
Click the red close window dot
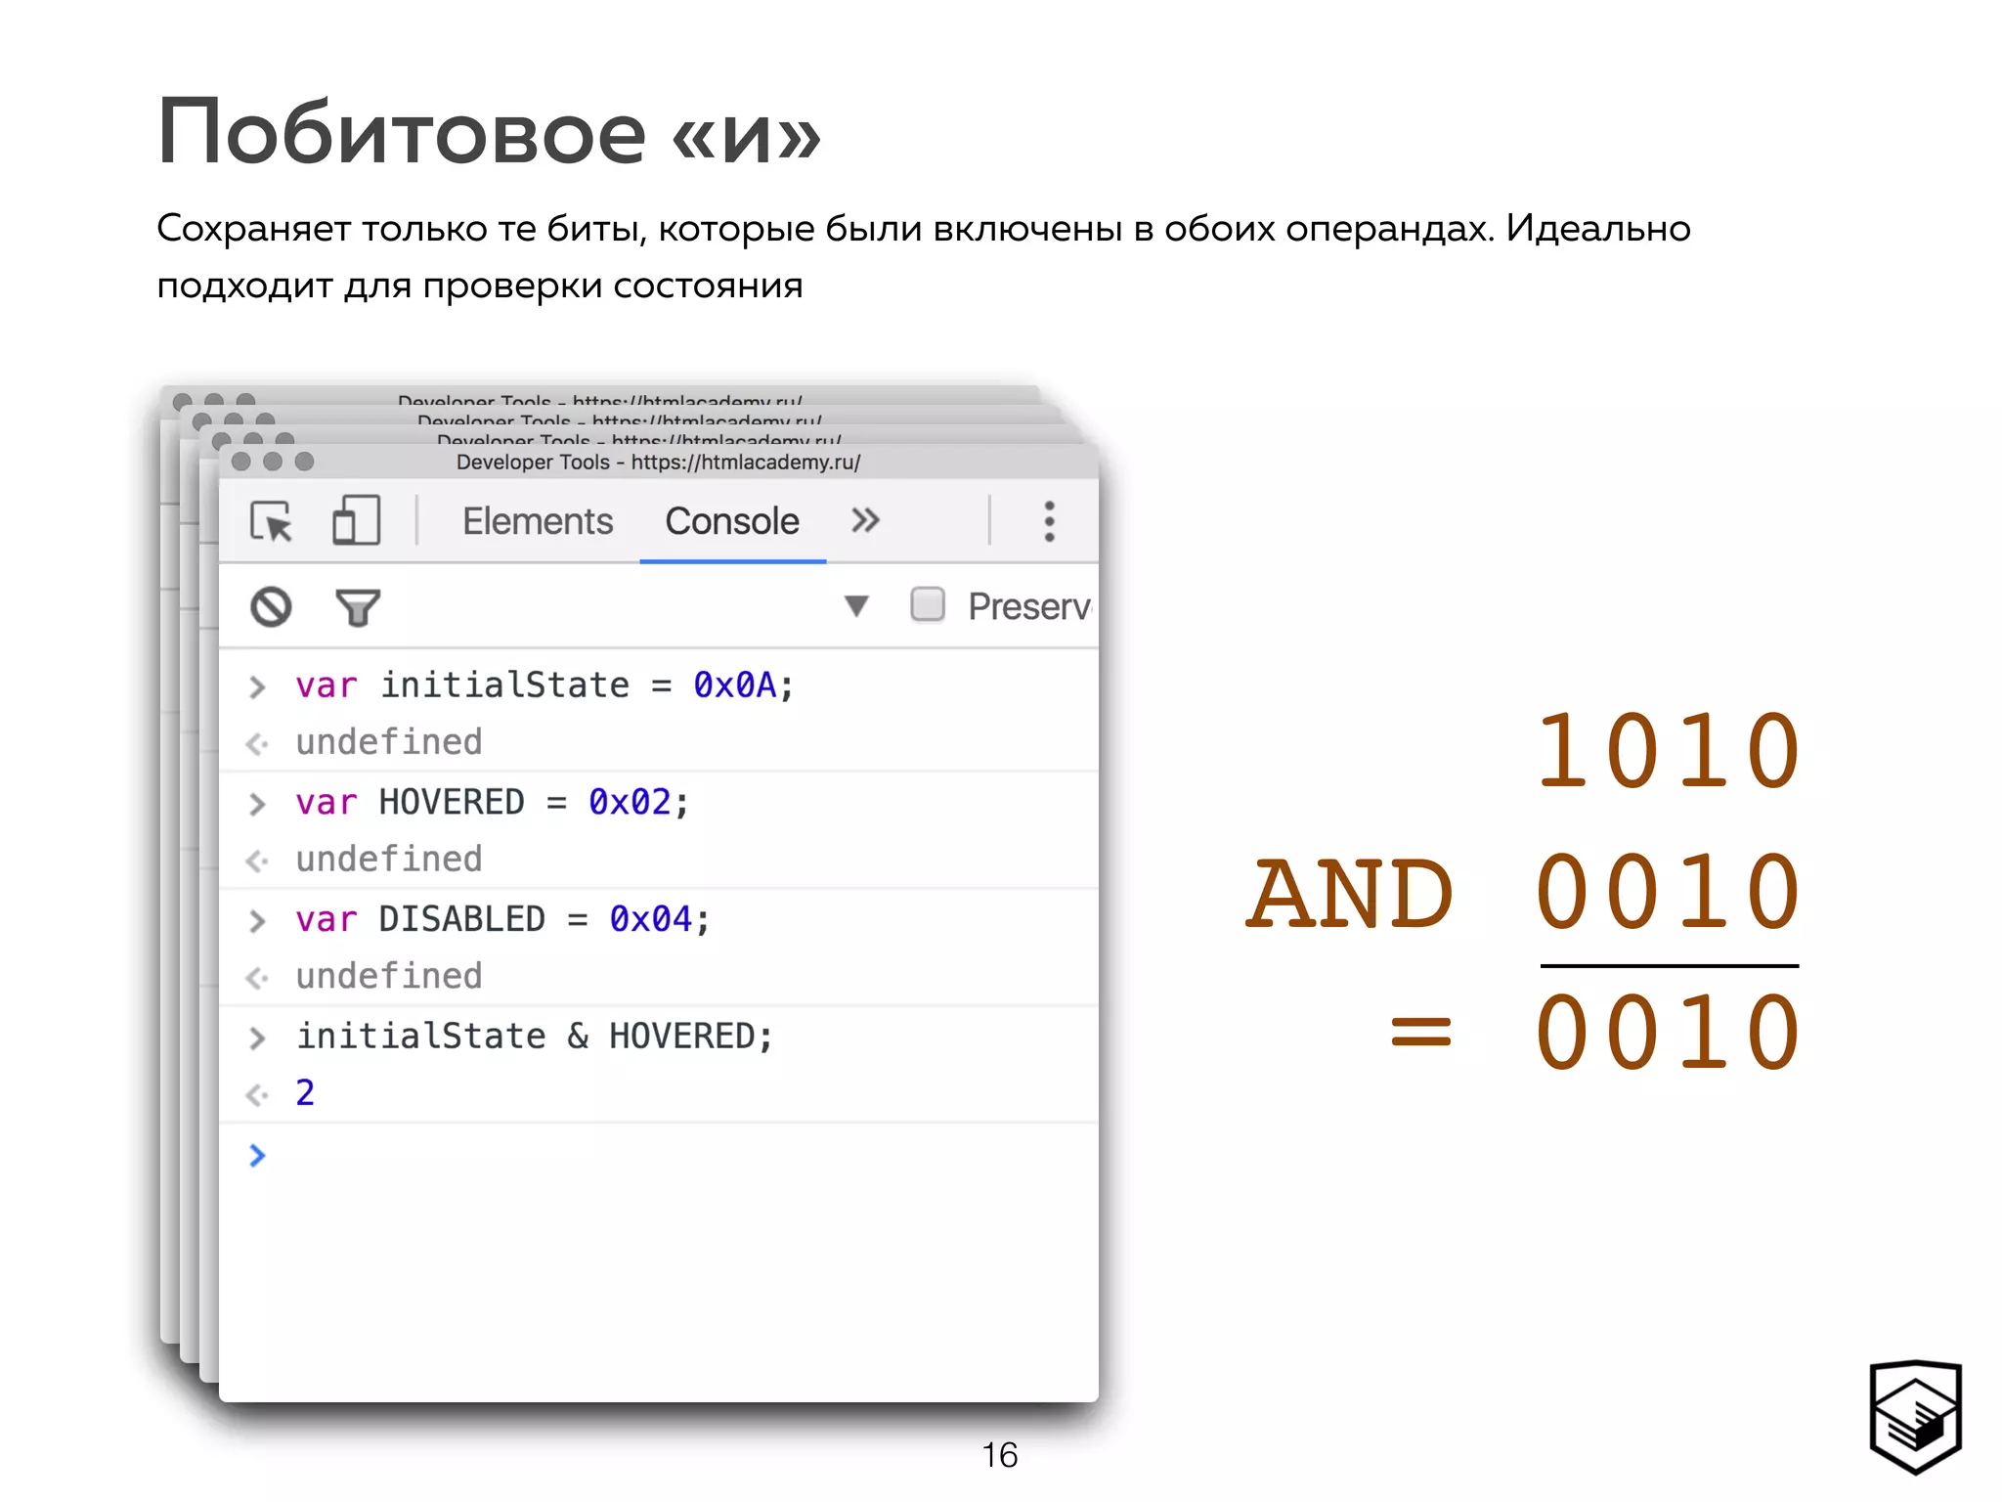click(x=241, y=462)
